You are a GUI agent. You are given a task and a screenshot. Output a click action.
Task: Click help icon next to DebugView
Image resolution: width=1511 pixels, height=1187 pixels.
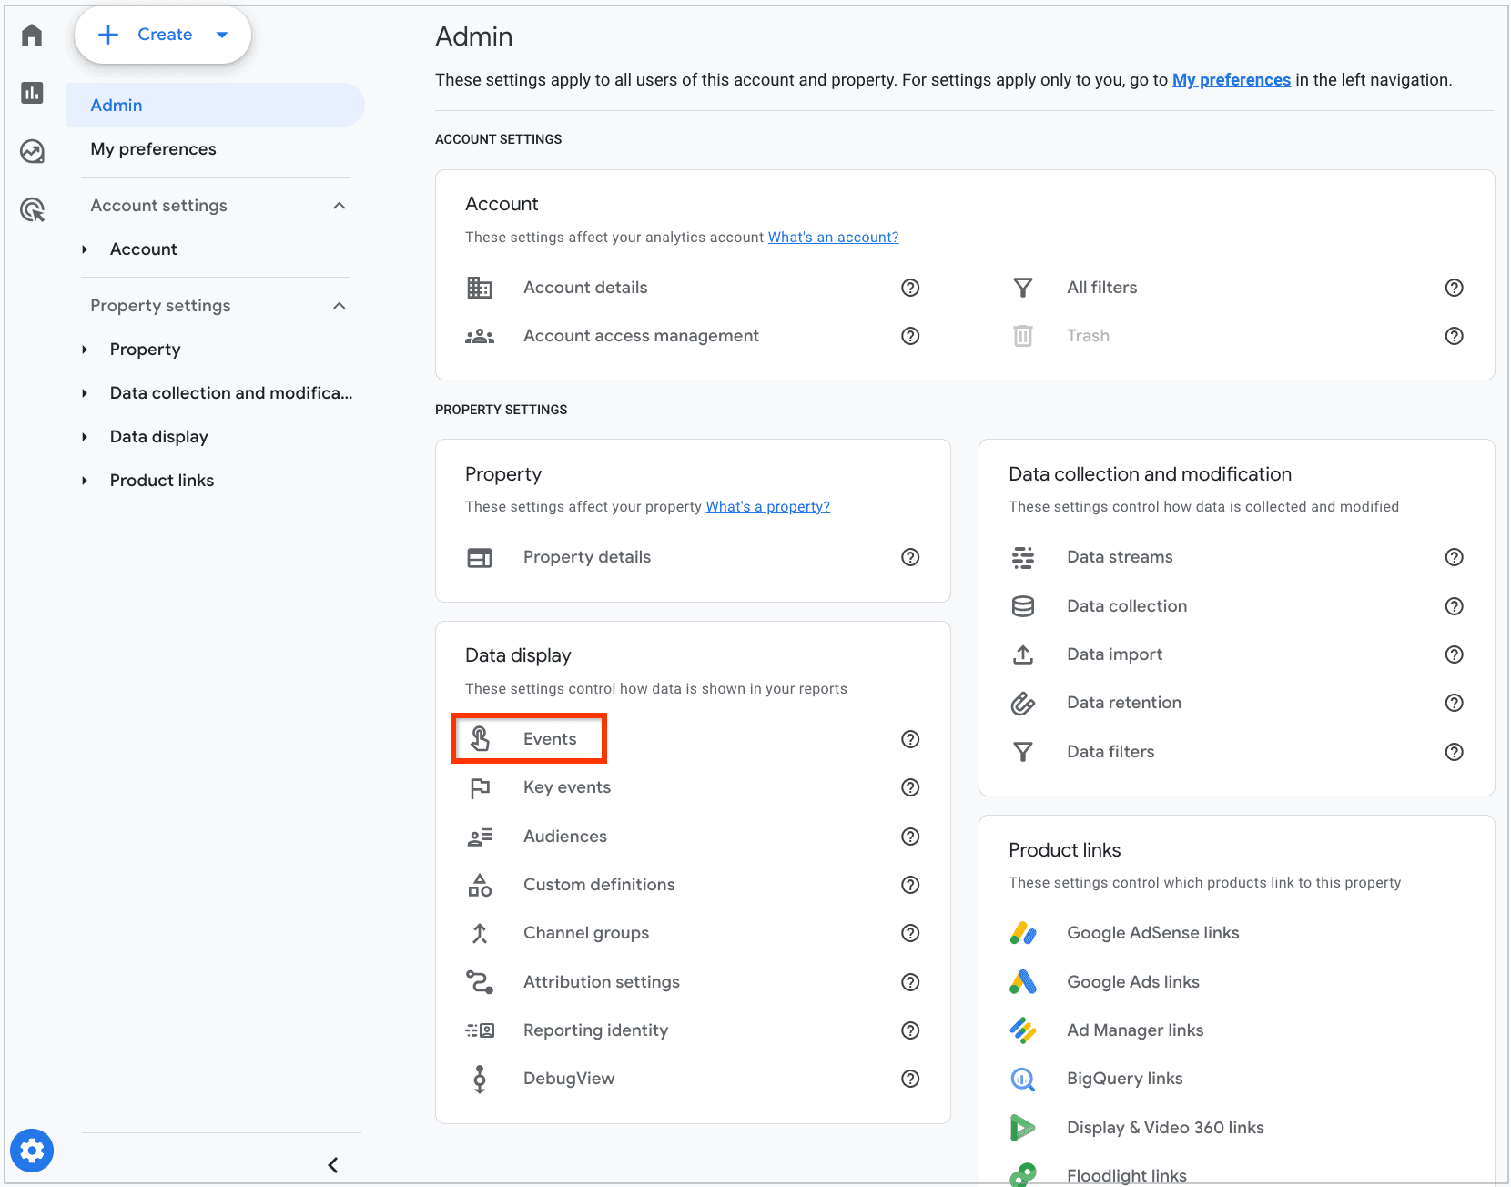(909, 1079)
